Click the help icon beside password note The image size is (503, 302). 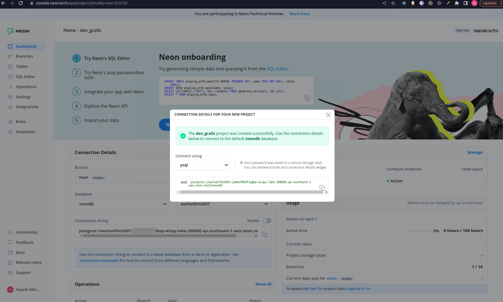click(241, 163)
